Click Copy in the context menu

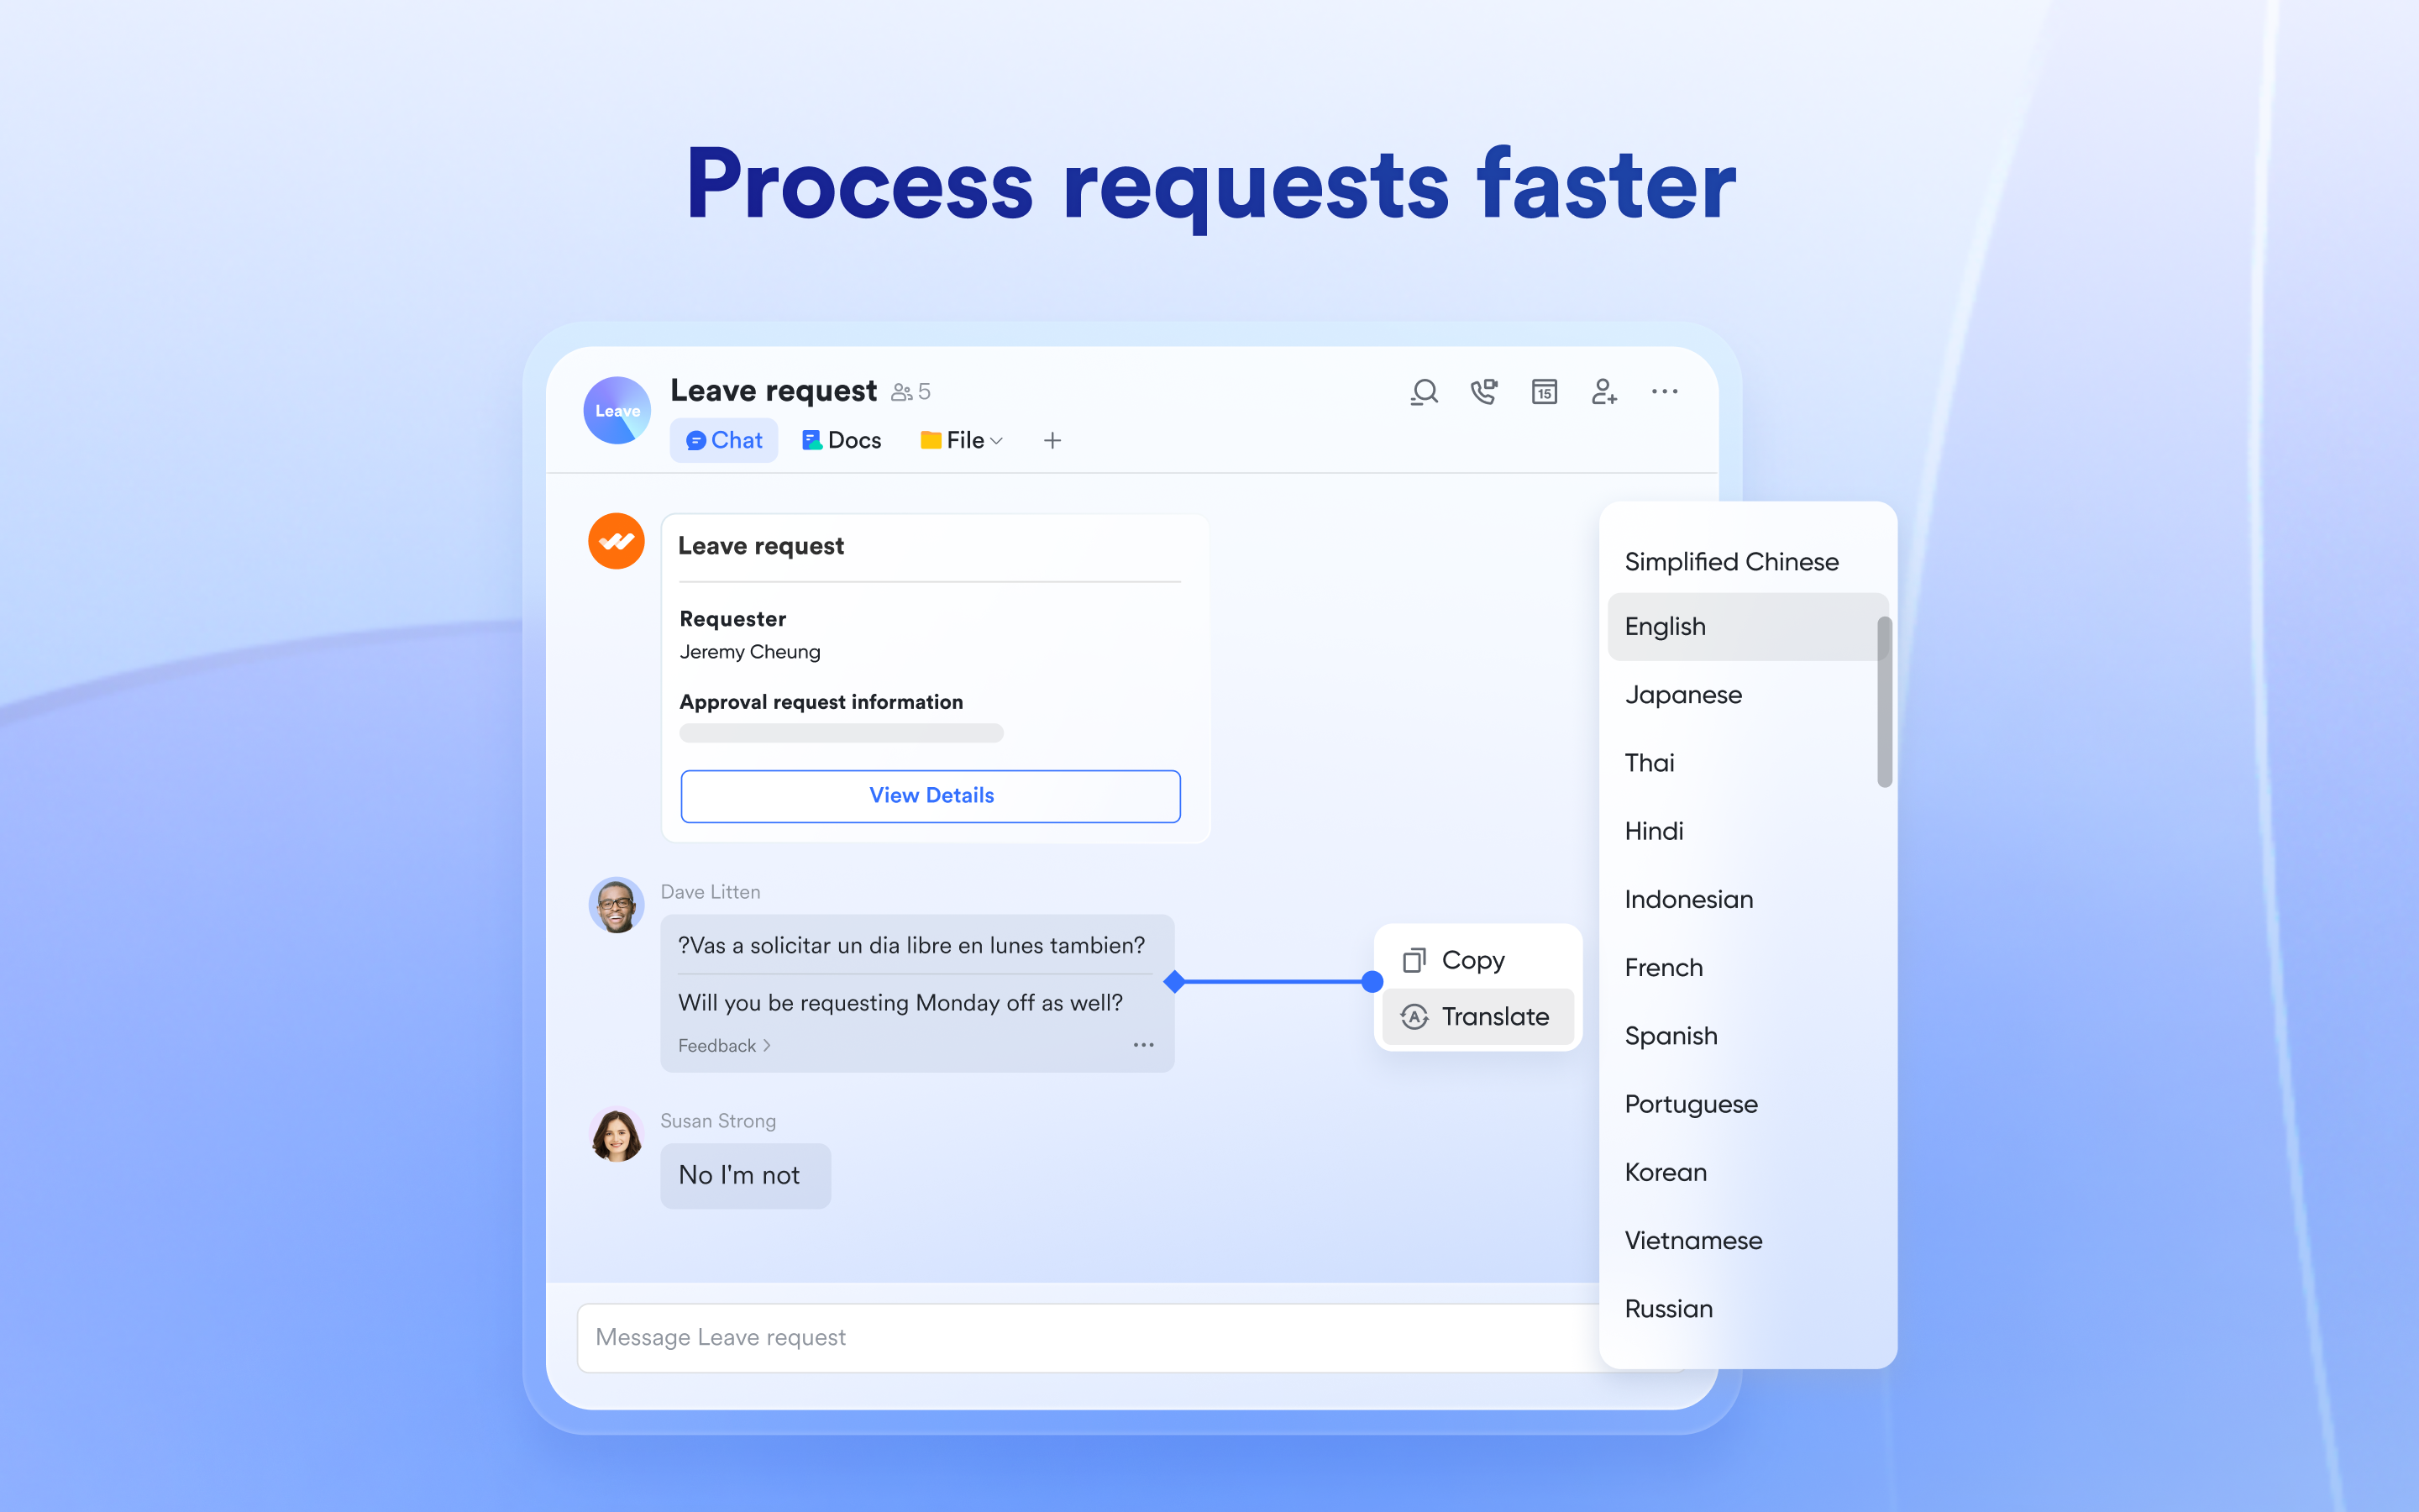pyautogui.click(x=1475, y=960)
